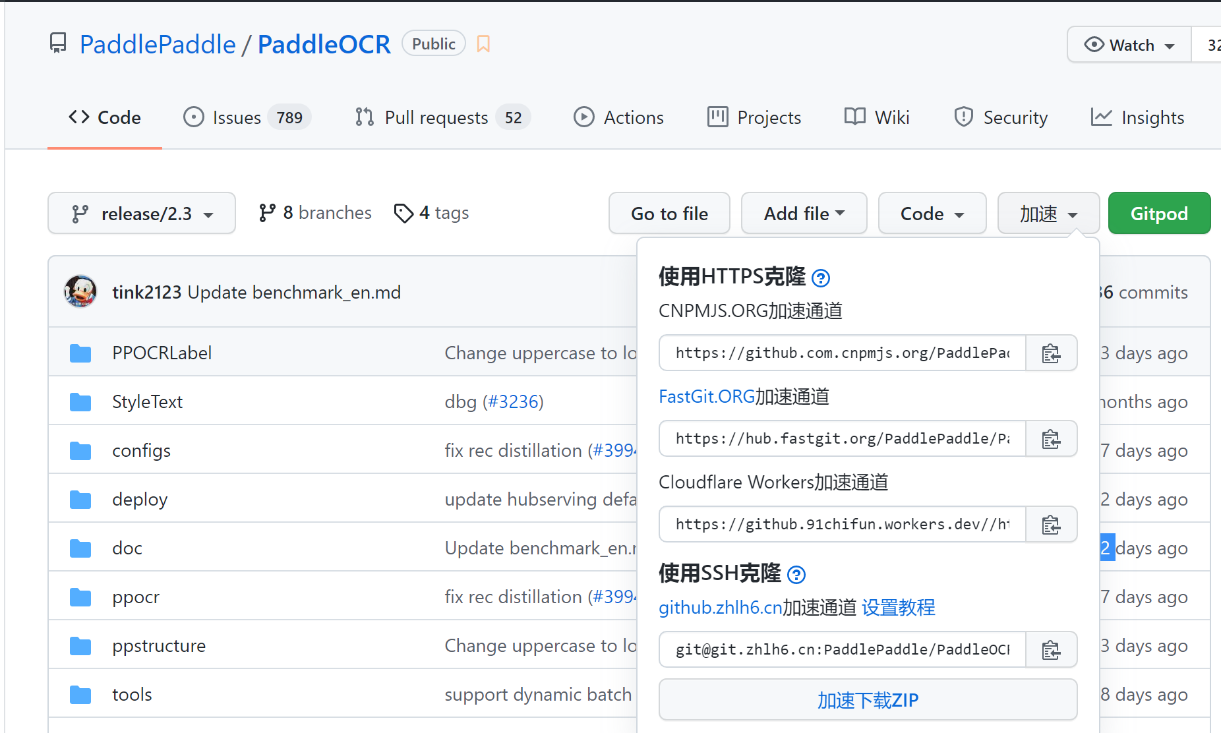This screenshot has width=1221, height=733.
Task: Open the PaddlePaddle owner link
Action: coord(158,44)
